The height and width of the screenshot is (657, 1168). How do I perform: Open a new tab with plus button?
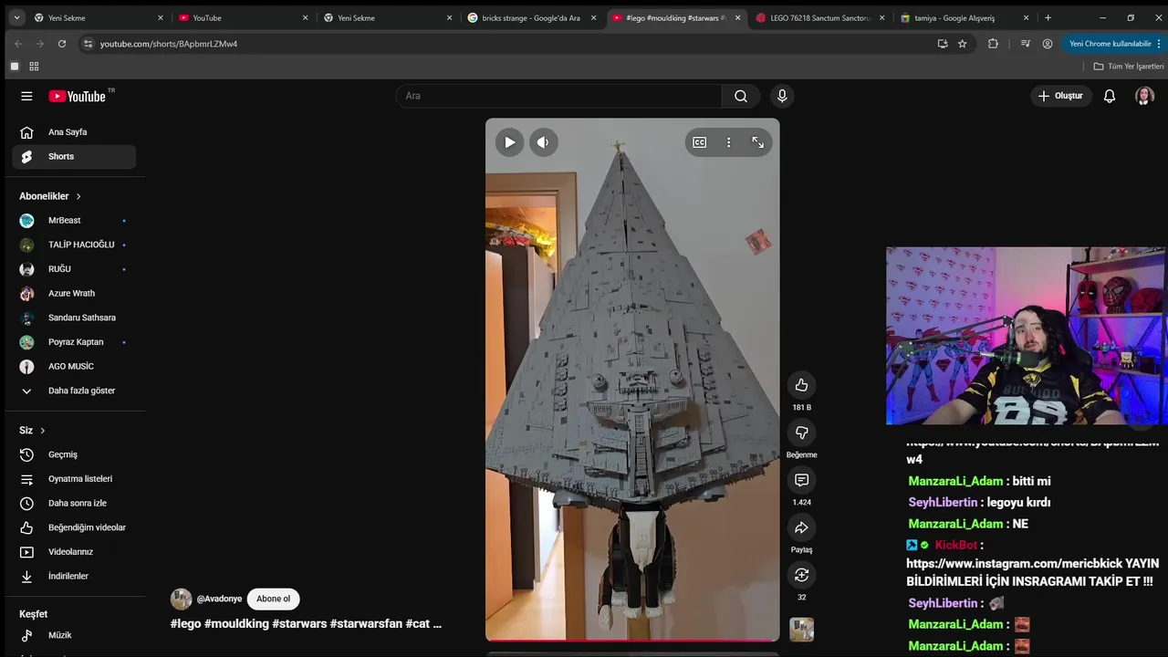coord(1048,17)
